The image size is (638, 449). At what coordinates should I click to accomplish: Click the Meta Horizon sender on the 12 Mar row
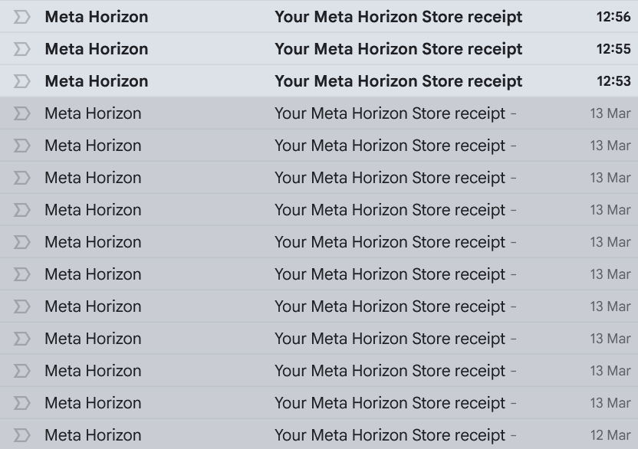[x=93, y=435]
